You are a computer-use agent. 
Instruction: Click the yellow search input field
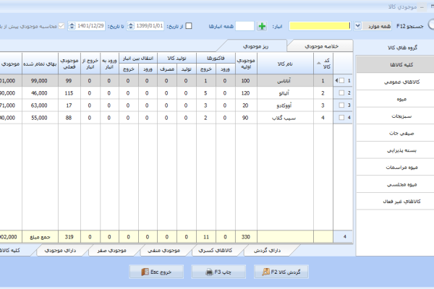click(320, 26)
